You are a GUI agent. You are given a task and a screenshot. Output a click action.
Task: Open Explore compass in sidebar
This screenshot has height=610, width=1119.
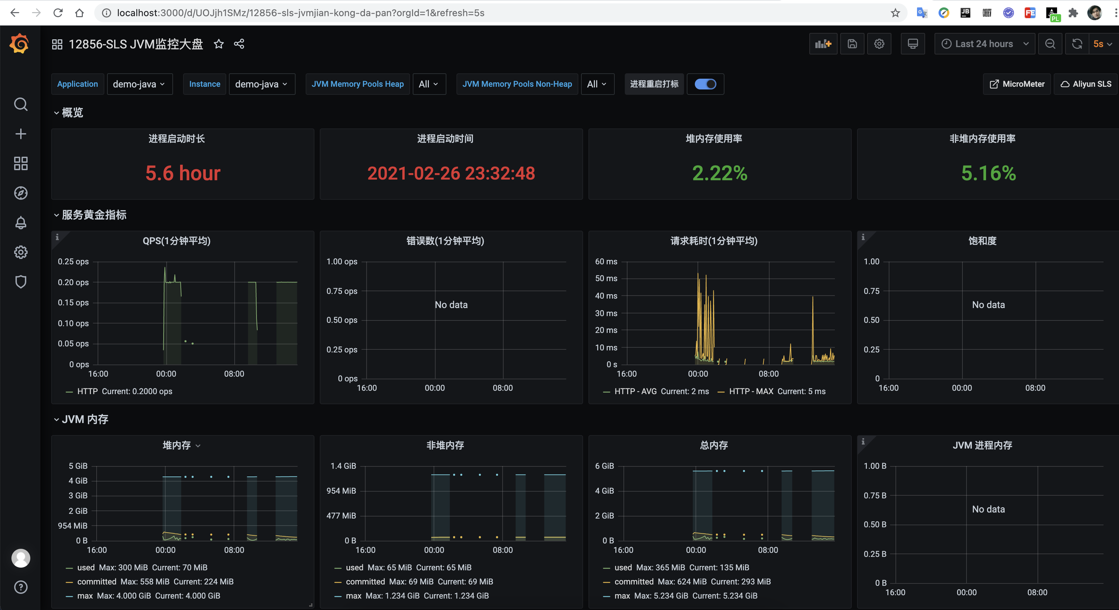pyautogui.click(x=21, y=193)
